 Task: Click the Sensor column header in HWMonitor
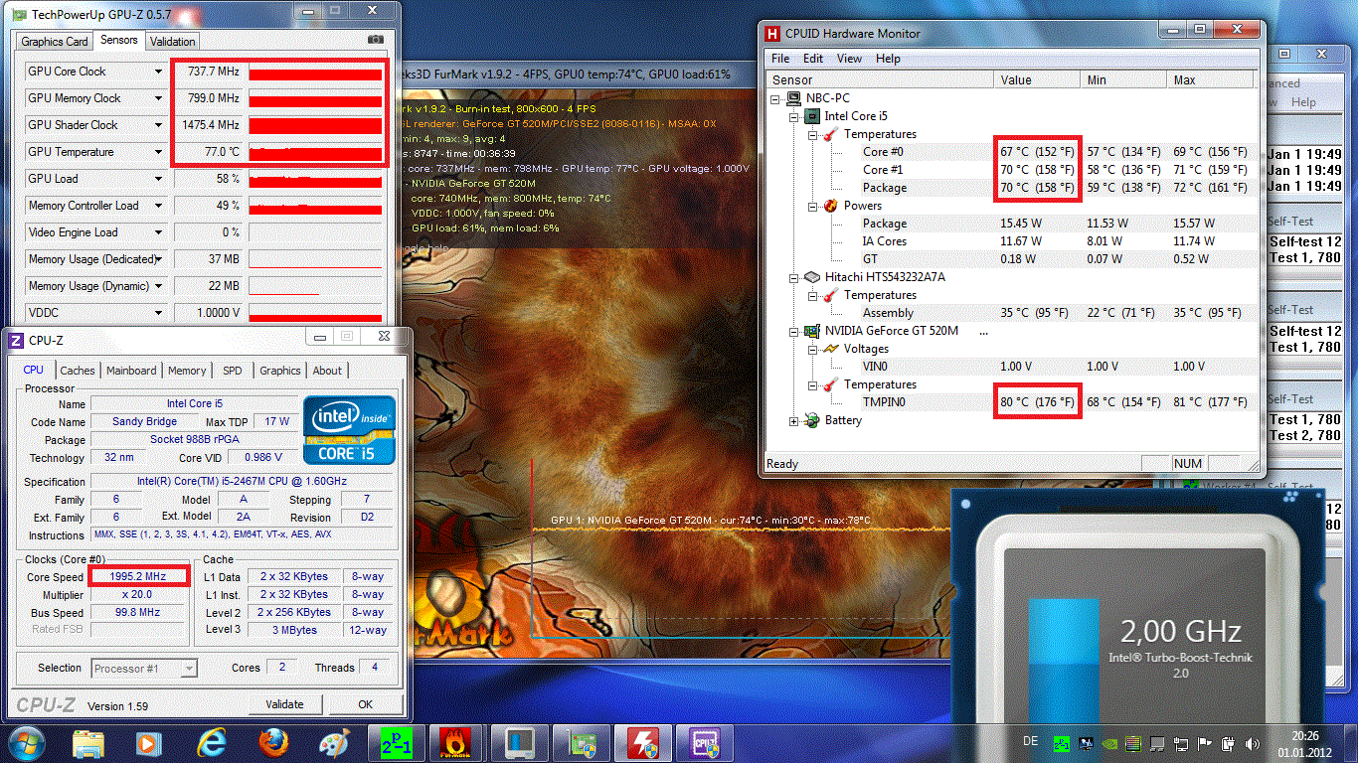(x=882, y=80)
